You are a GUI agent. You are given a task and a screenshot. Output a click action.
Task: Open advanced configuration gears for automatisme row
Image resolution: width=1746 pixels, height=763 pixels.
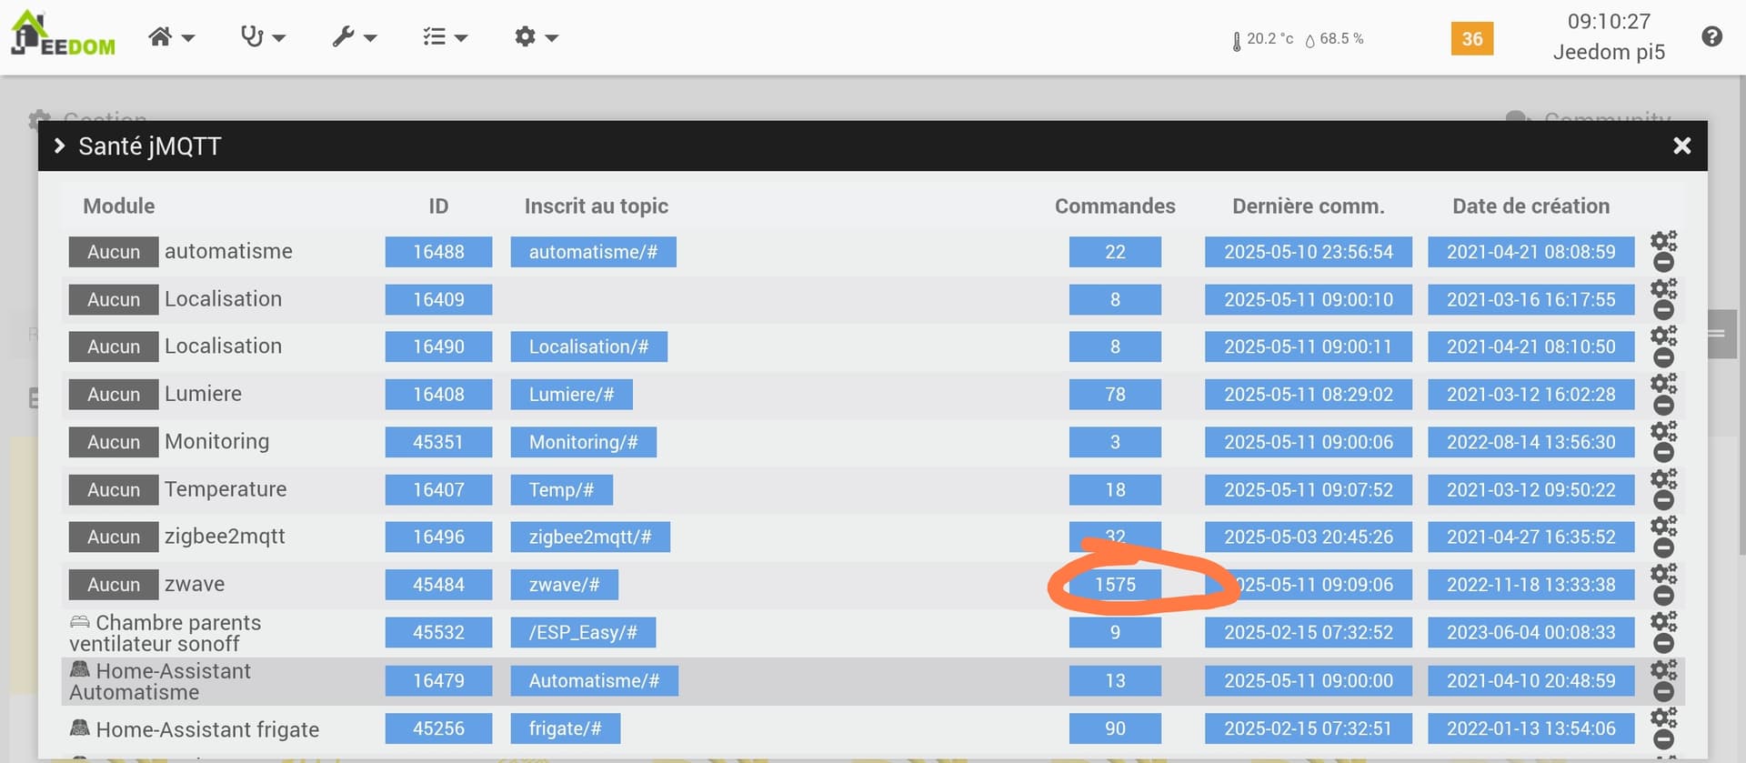coord(1663,241)
